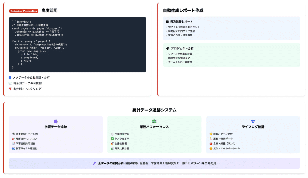The image size is (308, 178).
Task: Select the red funnel icon for 条件別フィルタリング
Action: pos(10,89)
